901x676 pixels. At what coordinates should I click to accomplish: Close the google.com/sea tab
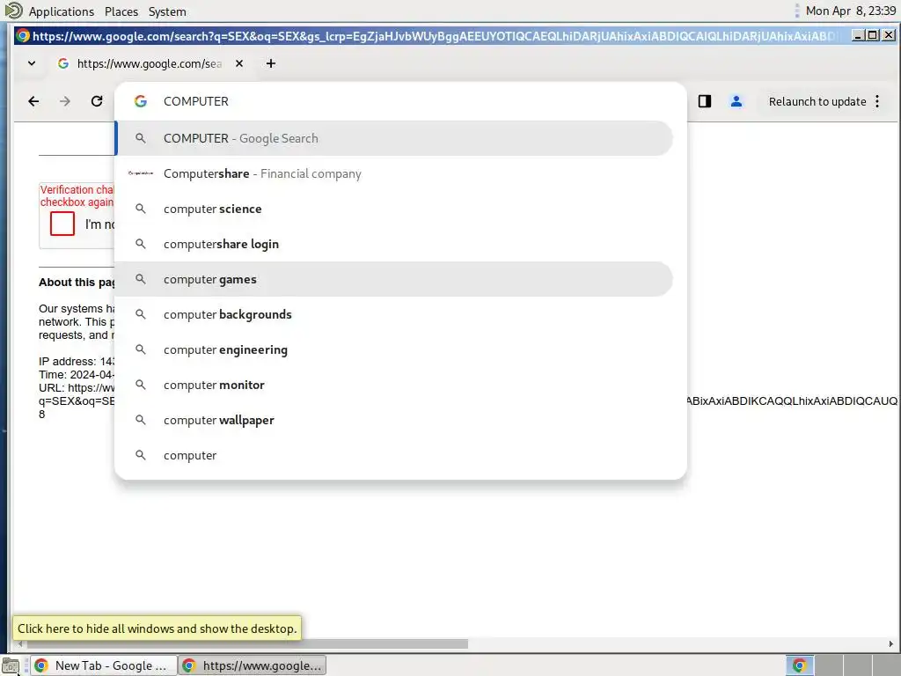click(239, 63)
